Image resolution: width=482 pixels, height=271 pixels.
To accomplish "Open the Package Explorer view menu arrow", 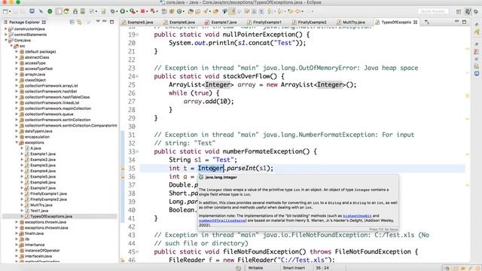I will click(x=98, y=22).
